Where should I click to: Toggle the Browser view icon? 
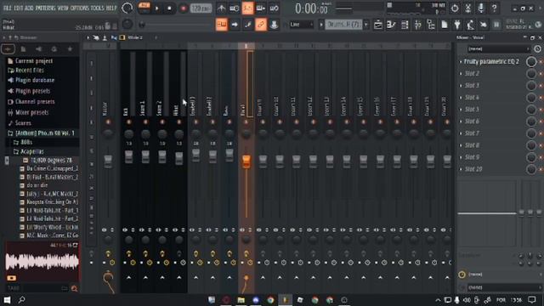pos(431,25)
